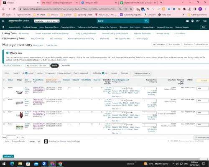
Task: Click the What's new info icon
Action: 7,53
